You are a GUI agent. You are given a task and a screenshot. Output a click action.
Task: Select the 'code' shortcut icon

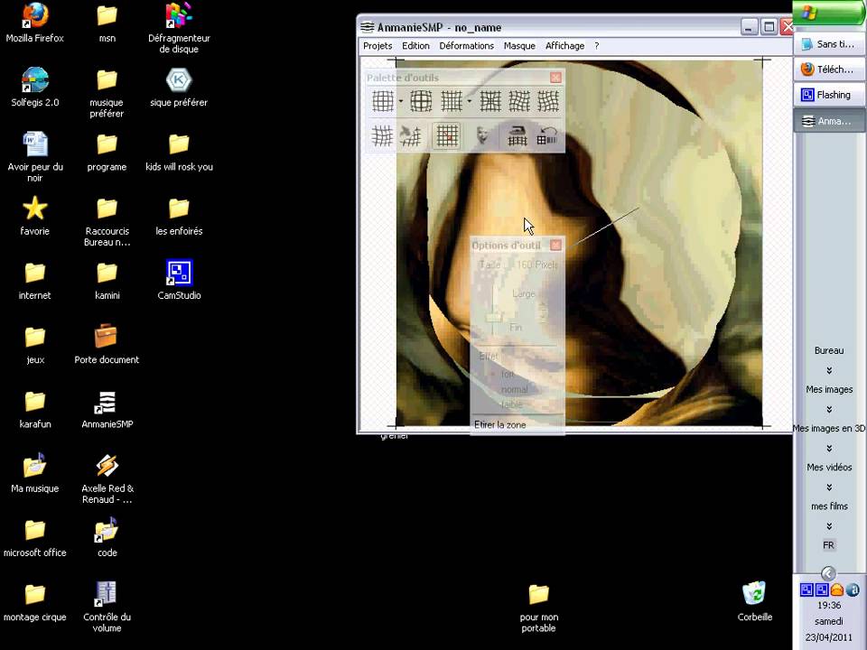107,536
